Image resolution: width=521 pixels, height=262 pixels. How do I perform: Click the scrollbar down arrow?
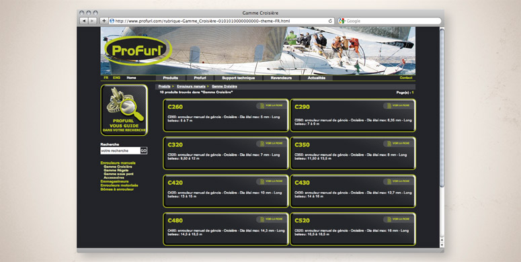click(x=442, y=245)
